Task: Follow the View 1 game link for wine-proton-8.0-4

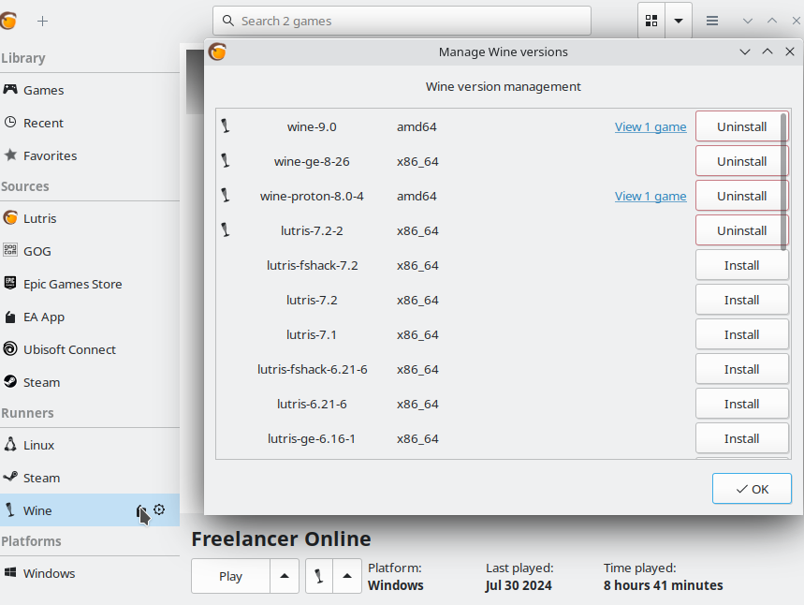Action: (x=651, y=196)
